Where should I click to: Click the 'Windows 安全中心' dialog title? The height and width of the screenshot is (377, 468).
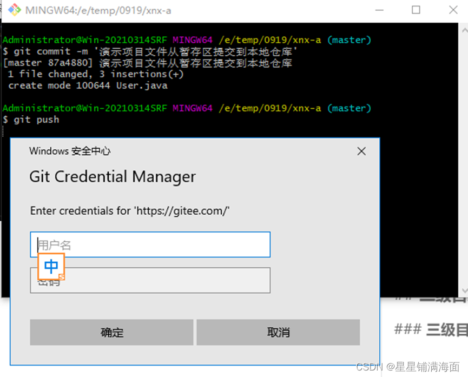pos(70,151)
